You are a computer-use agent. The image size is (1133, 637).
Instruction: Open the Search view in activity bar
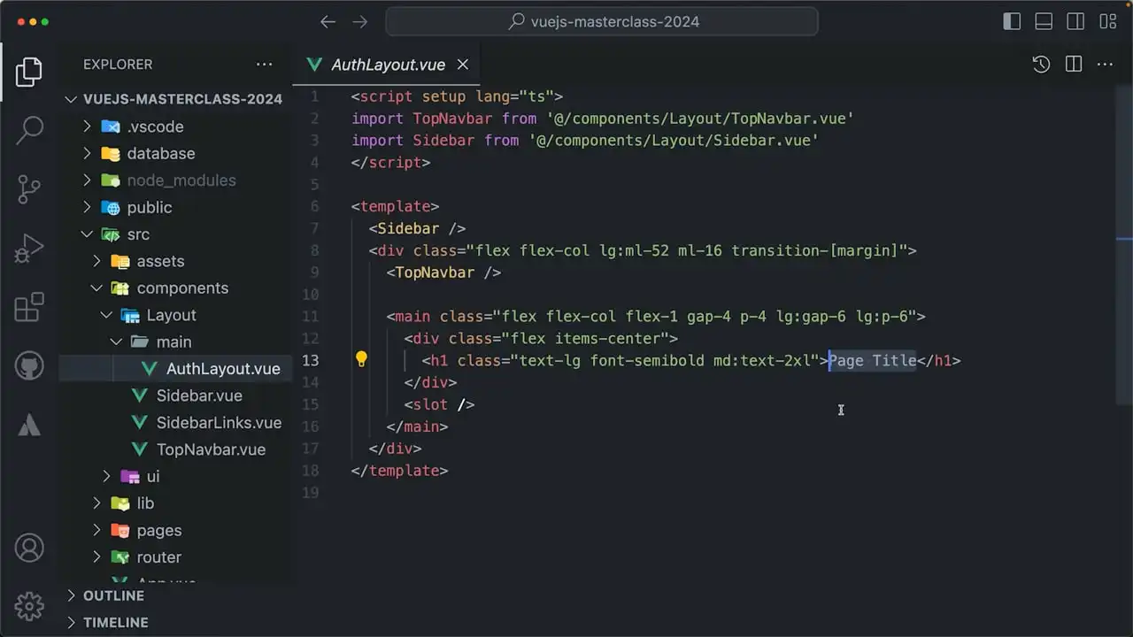(x=29, y=130)
